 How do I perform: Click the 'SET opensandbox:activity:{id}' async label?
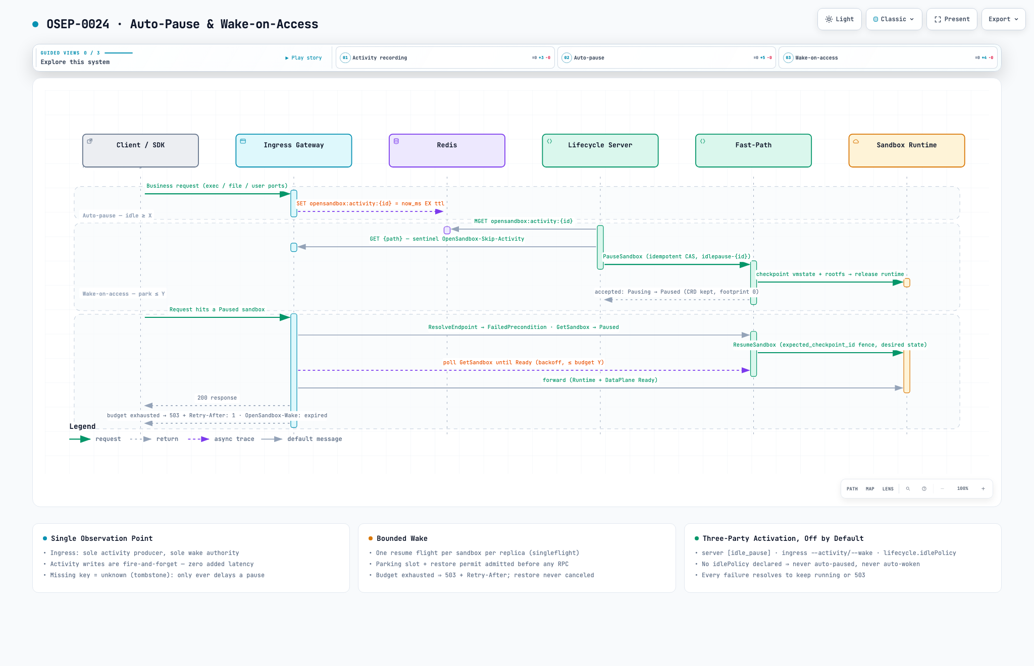click(371, 203)
